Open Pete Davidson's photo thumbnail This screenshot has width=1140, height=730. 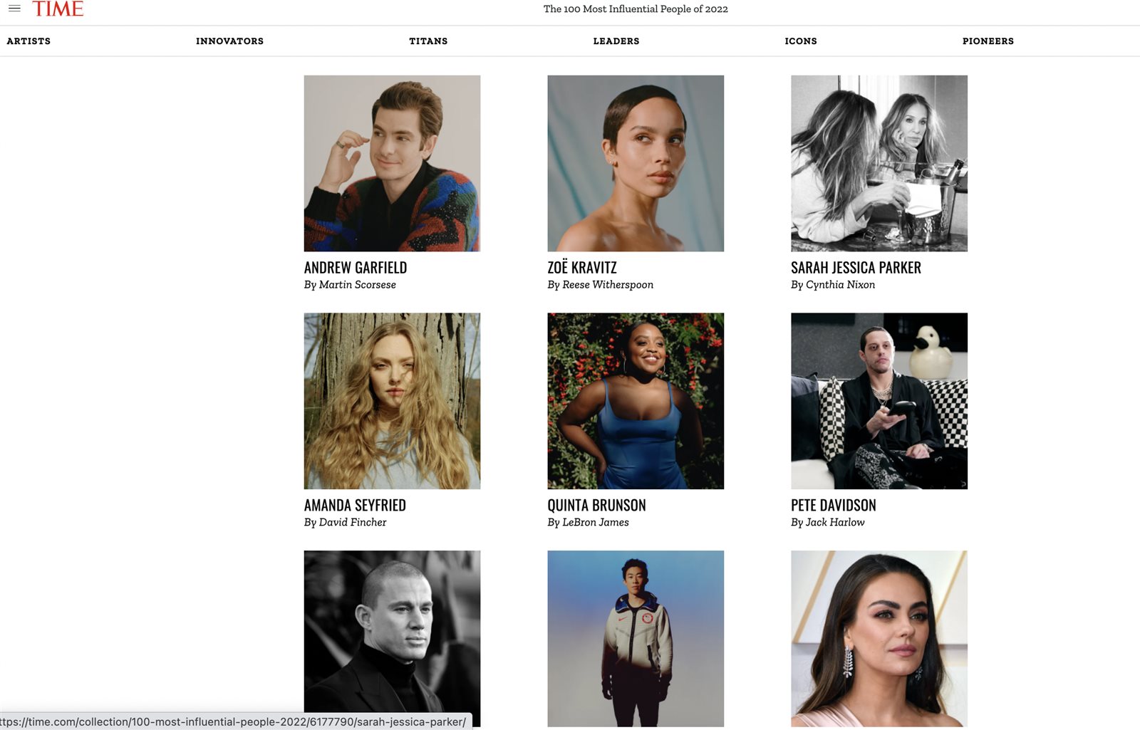879,401
